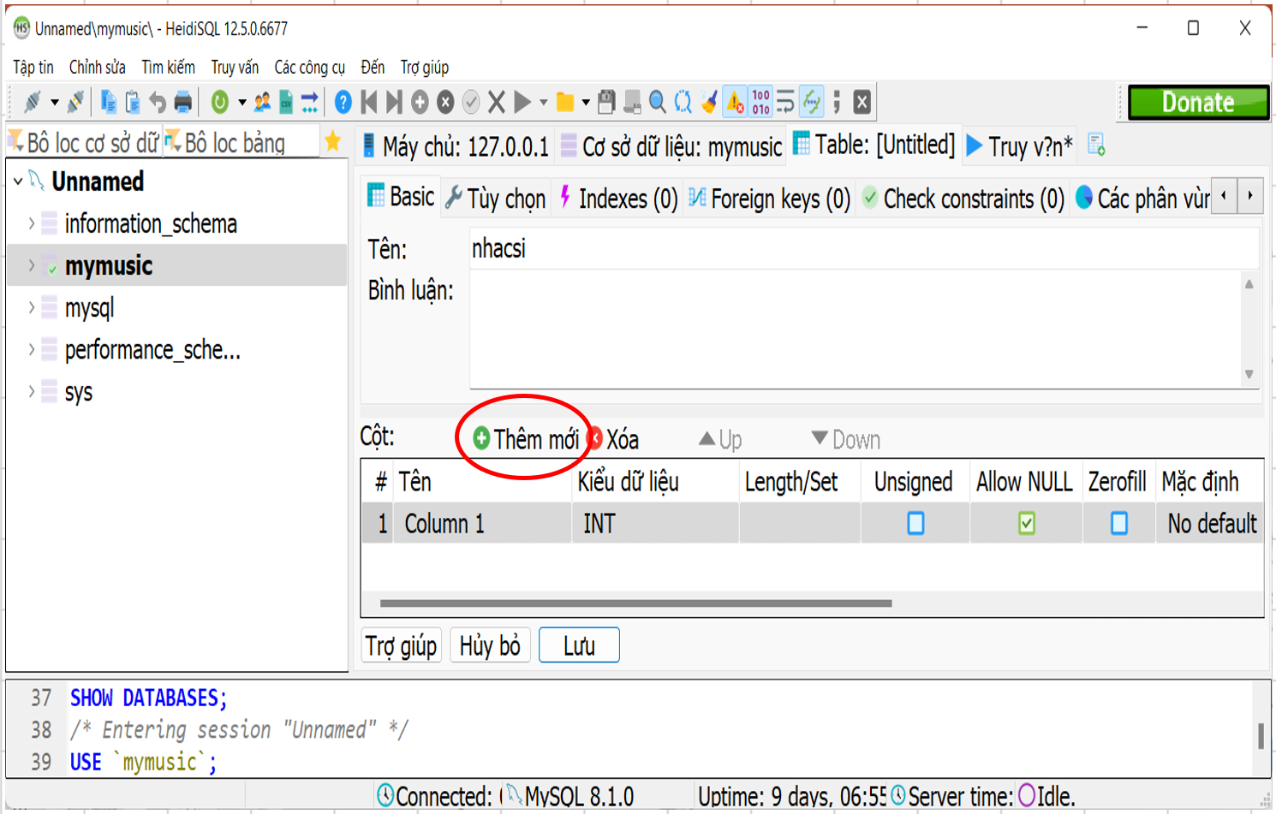Expand the mymusic database node

click(x=32, y=265)
